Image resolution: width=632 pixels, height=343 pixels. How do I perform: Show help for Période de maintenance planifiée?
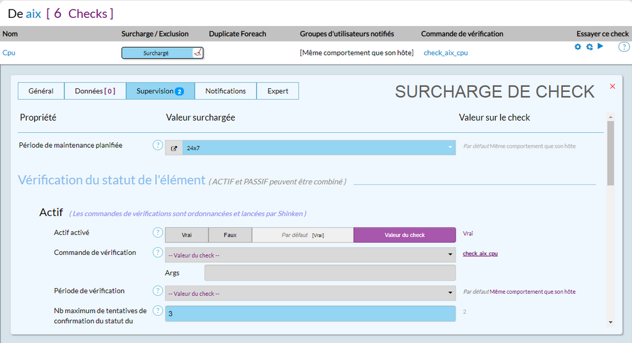pos(158,145)
